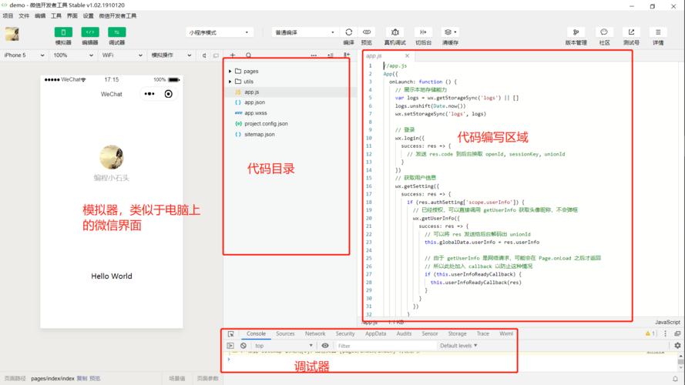
Task: Click the element inspect icon in debugger
Action: click(x=230, y=334)
